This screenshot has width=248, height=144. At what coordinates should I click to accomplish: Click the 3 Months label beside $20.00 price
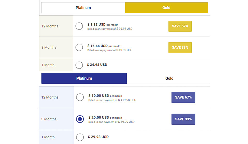49,119
